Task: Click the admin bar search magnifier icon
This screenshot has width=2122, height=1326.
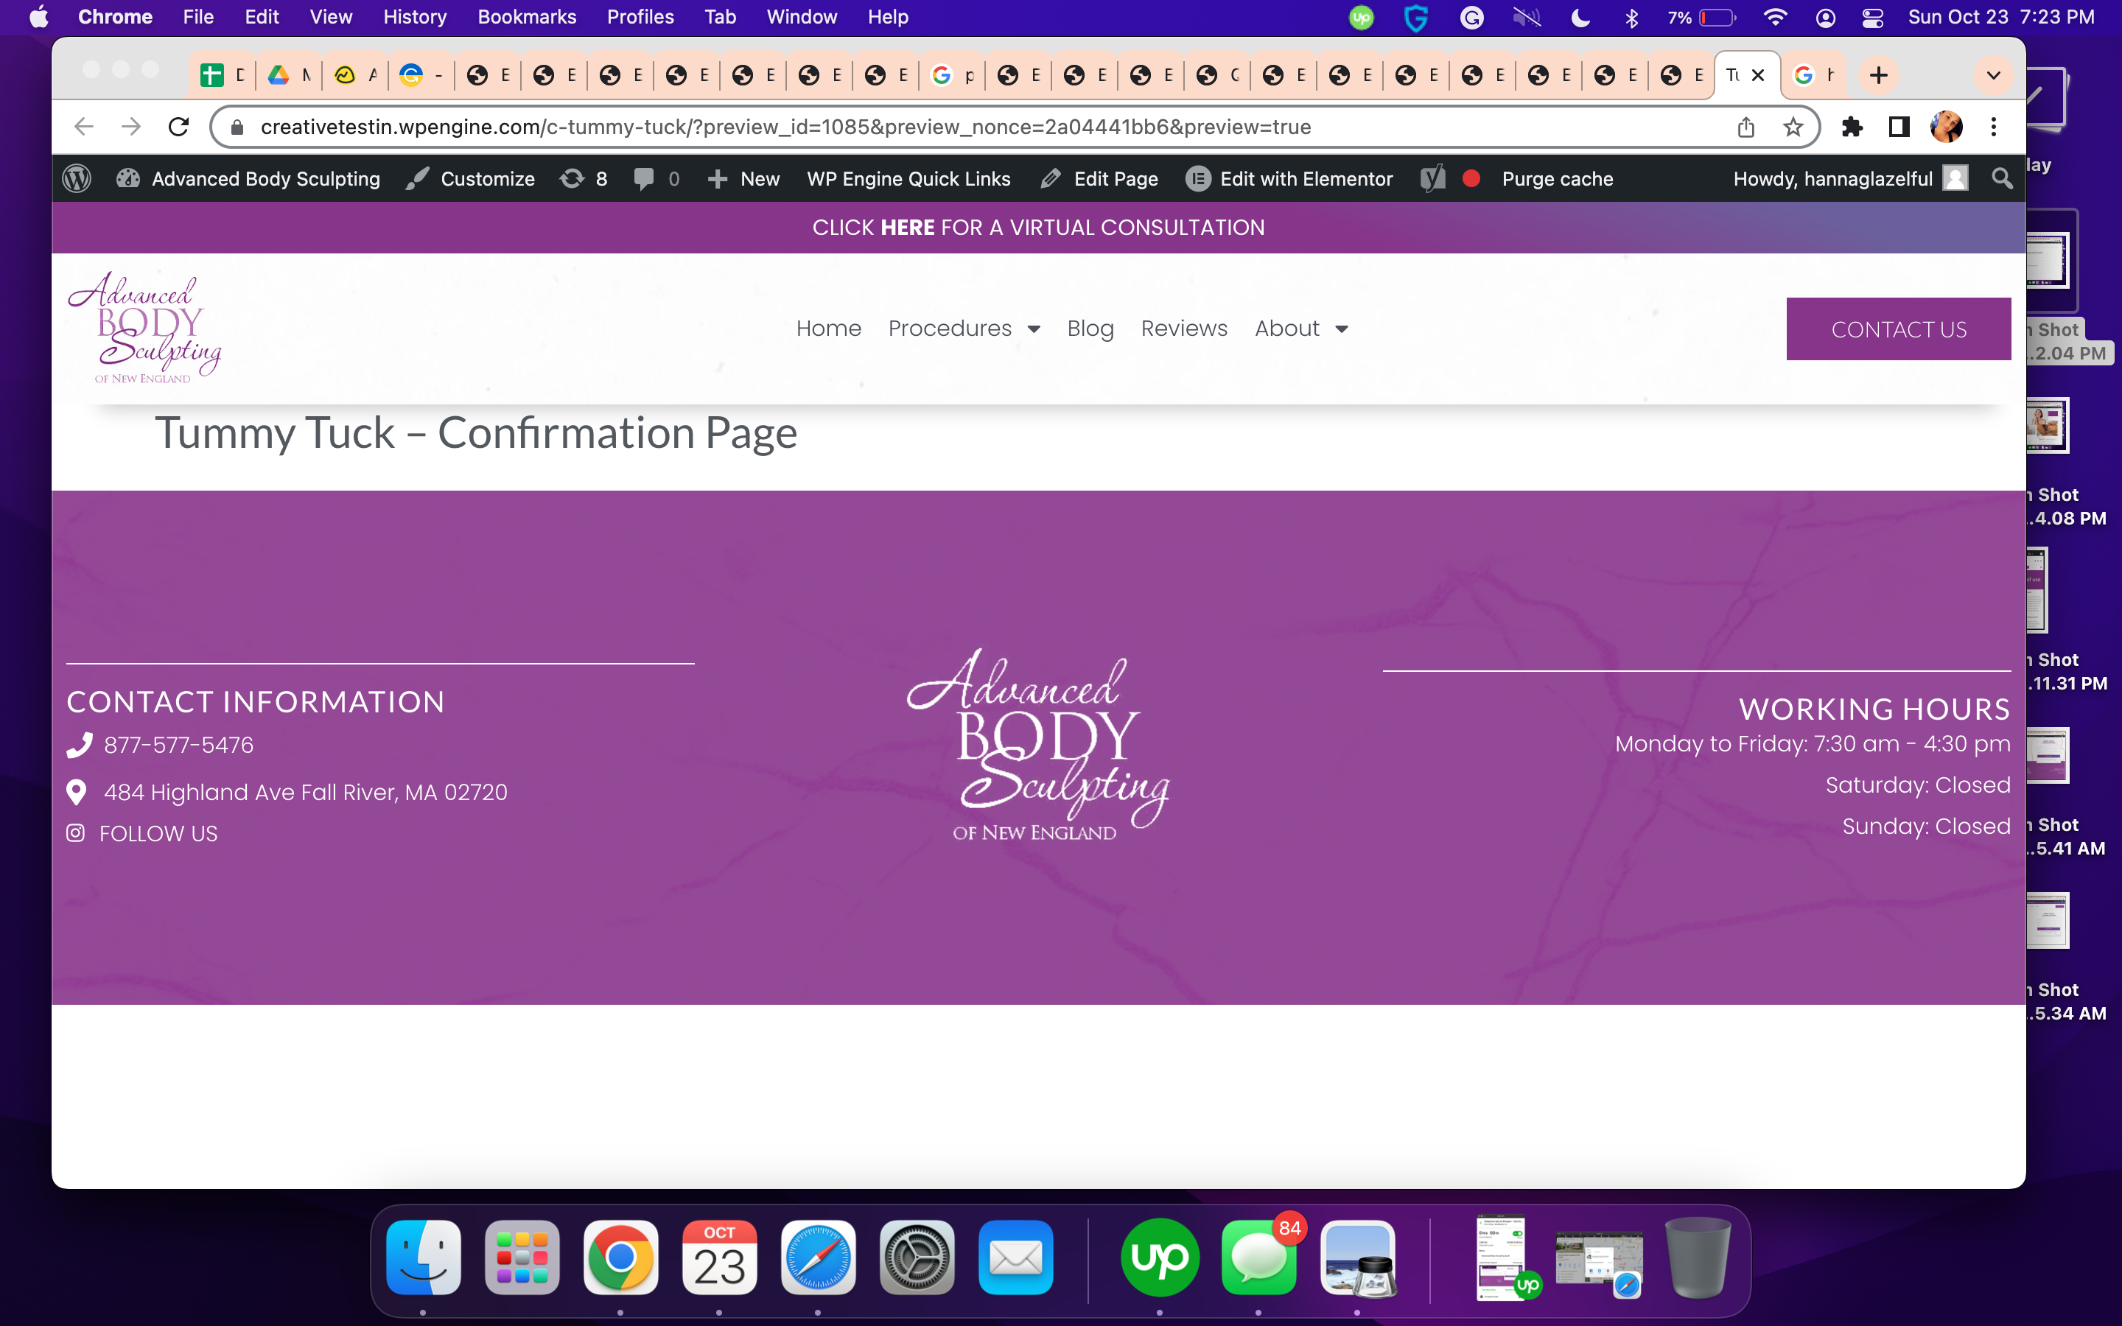Action: tap(2001, 179)
